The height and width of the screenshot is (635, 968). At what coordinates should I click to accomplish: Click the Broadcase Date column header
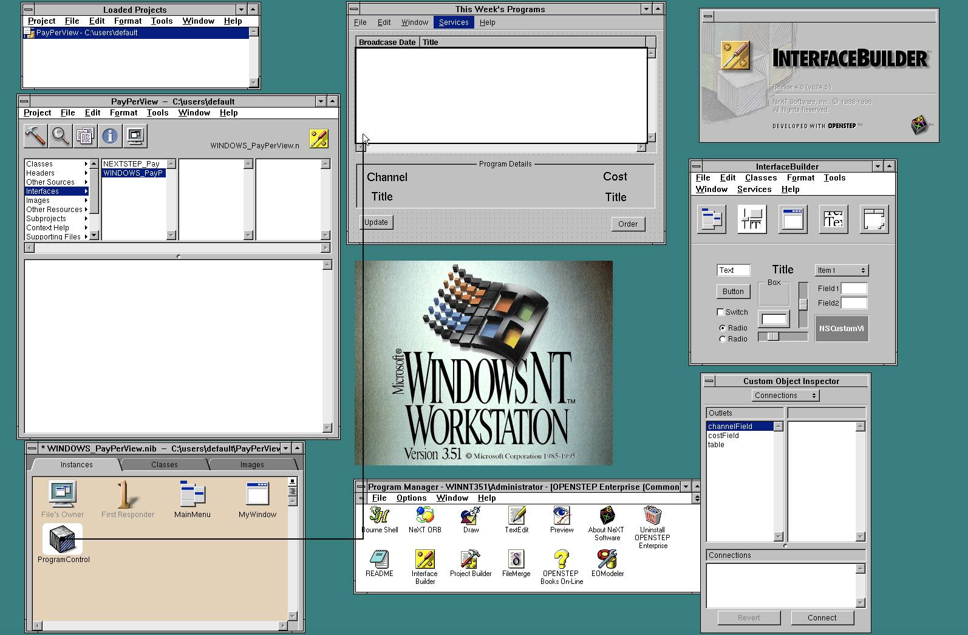pos(387,43)
